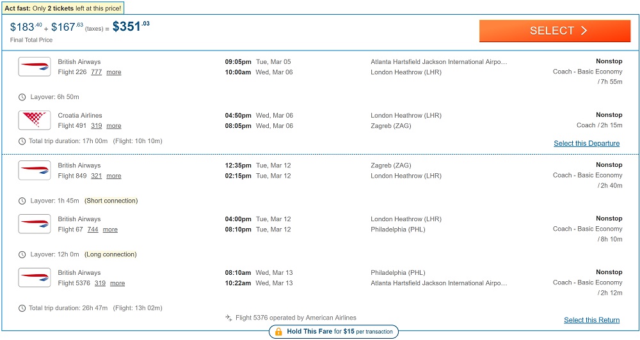Click the clock icon beside 26h 47m trip duration
The image size is (640, 340).
tap(22, 308)
